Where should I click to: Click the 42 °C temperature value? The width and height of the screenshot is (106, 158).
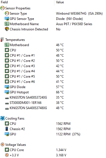[60, 66]
